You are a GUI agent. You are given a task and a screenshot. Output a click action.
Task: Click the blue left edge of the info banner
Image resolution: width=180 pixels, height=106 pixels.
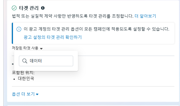coord(12,33)
